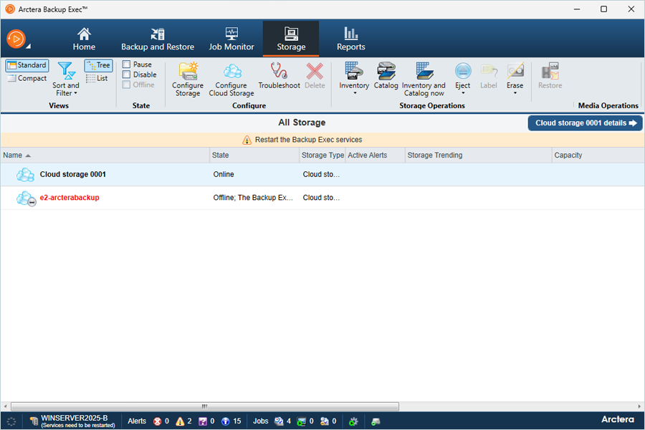Open Sort and Filter dropdown

pyautogui.click(x=66, y=79)
